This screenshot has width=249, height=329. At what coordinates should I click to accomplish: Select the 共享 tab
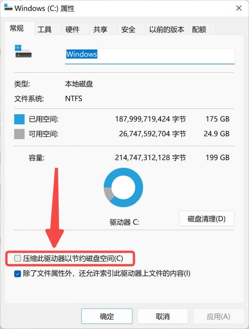coord(100,29)
